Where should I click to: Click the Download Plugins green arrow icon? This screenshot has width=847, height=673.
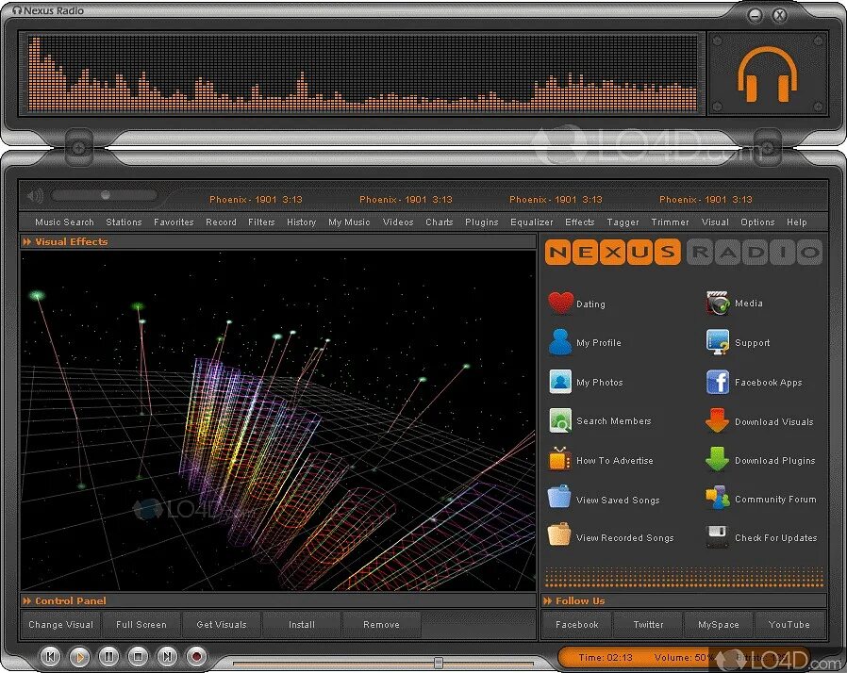[718, 459]
